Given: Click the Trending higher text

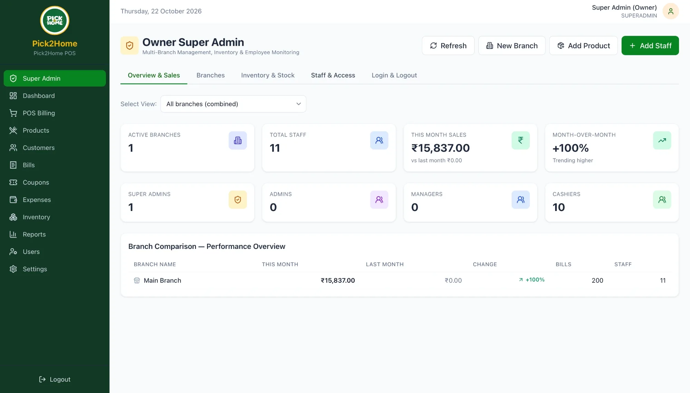Looking at the screenshot, I should point(573,160).
